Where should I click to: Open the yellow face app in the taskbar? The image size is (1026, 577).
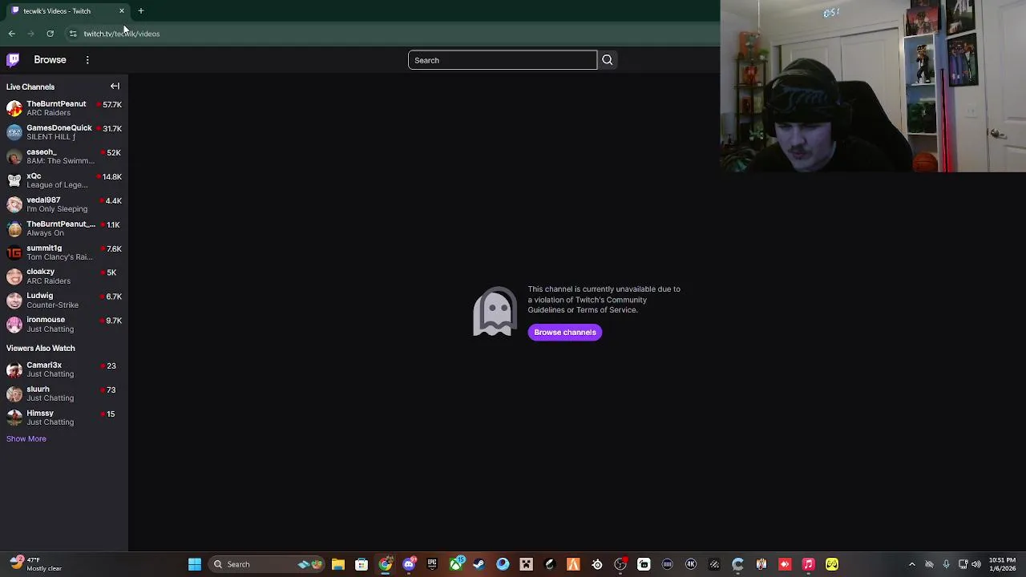832,564
